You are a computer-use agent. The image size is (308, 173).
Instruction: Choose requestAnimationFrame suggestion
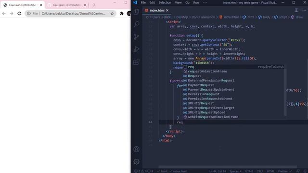[234, 72]
